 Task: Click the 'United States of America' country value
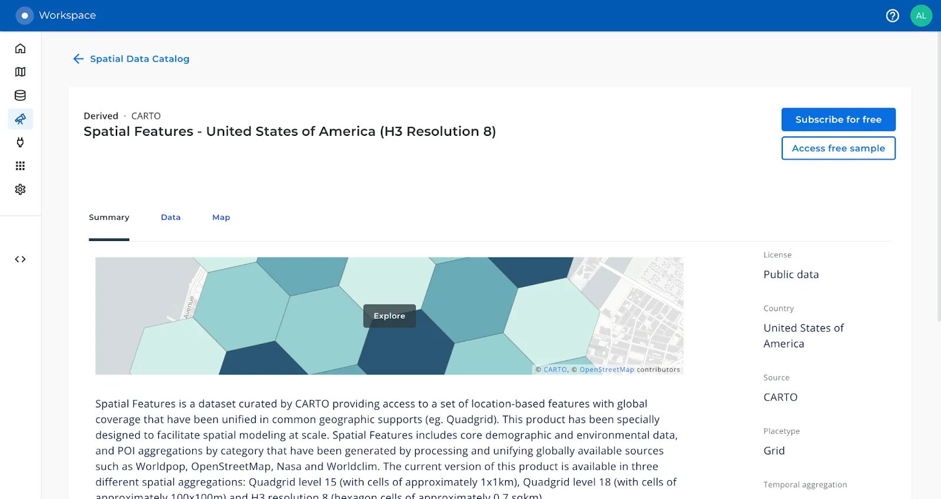[x=803, y=336]
